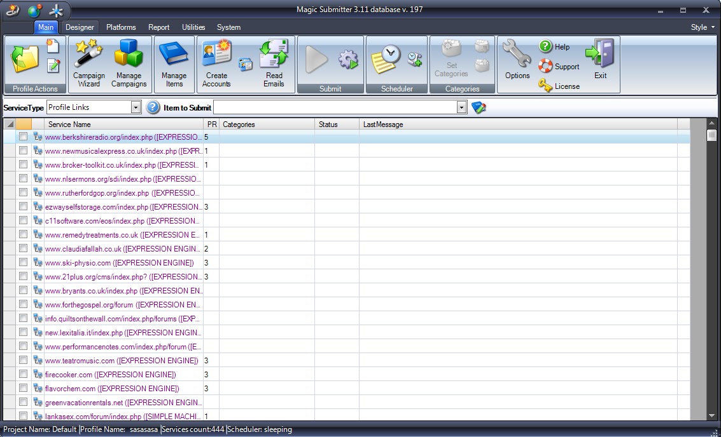The width and height of the screenshot is (721, 437).
Task: Select checkbox for www.nlsermons.org/sdi
Action: pyautogui.click(x=24, y=178)
